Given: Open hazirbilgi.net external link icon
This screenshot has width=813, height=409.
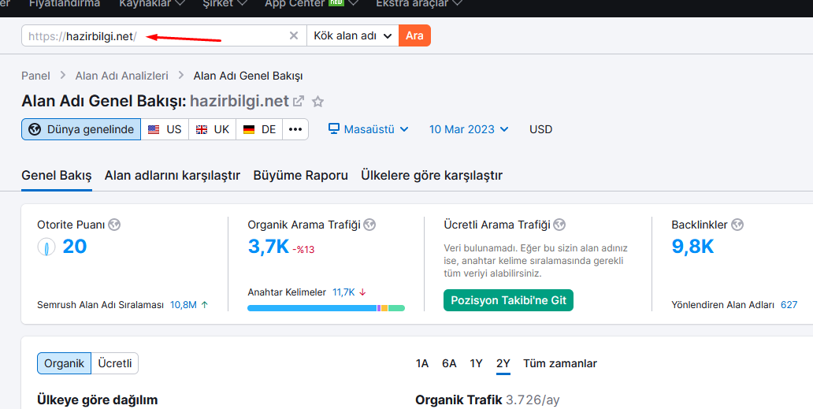Looking at the screenshot, I should (x=299, y=101).
